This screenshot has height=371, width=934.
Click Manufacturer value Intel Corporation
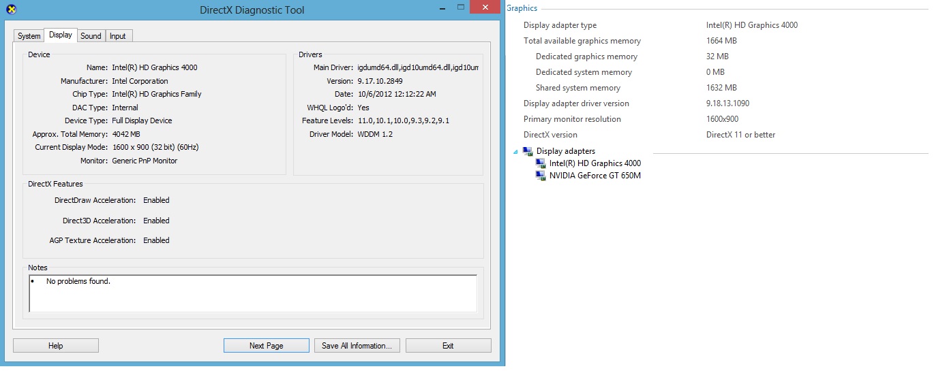point(140,81)
